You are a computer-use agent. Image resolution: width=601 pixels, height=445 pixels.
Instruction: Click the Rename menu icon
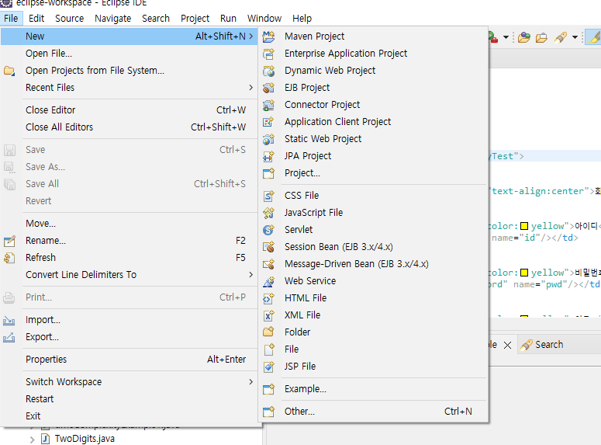click(x=9, y=241)
